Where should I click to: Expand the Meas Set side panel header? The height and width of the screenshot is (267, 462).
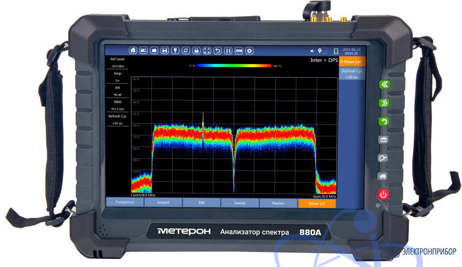click(352, 61)
